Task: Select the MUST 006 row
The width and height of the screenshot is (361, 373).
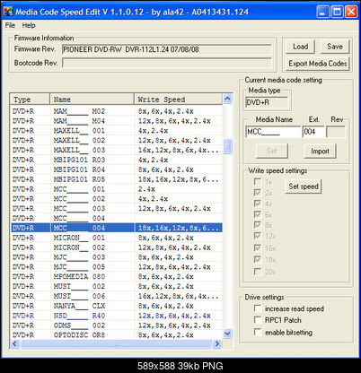Action: click(117, 296)
